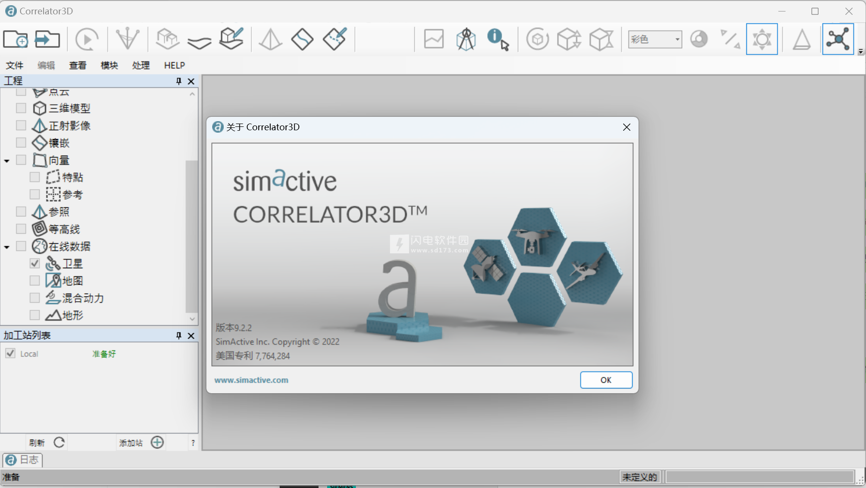Open the 文件 menu
The height and width of the screenshot is (488, 866).
pos(14,65)
